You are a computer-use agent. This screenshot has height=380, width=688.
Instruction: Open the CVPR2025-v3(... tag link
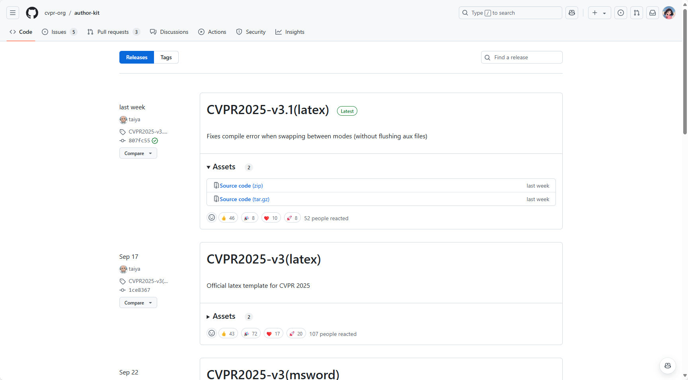tap(148, 281)
